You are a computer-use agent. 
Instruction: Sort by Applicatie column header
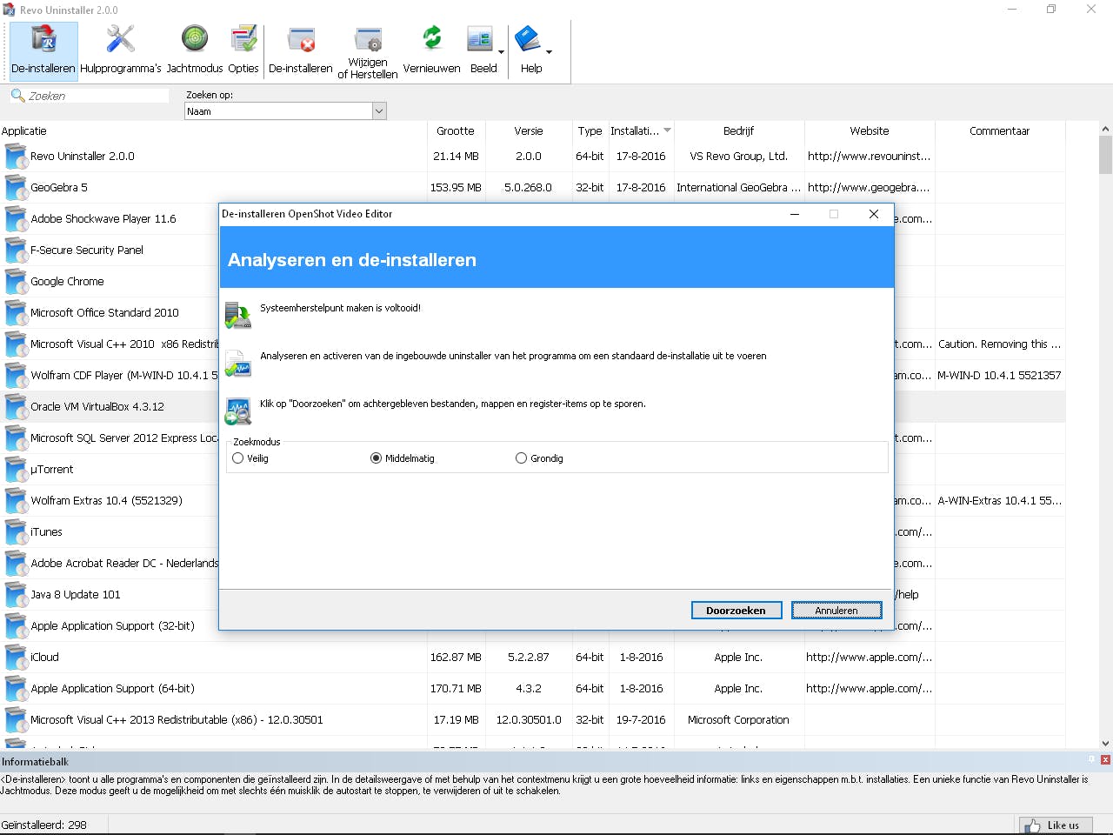(213, 130)
